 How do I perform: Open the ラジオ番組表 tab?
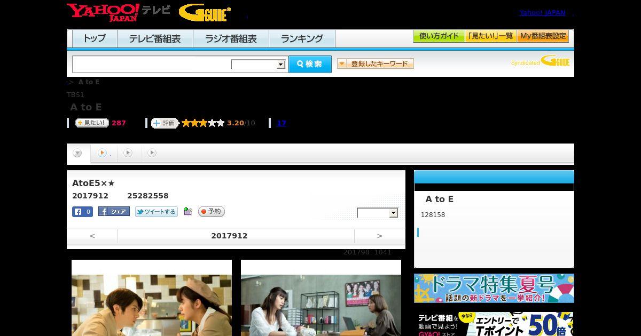tap(231, 38)
